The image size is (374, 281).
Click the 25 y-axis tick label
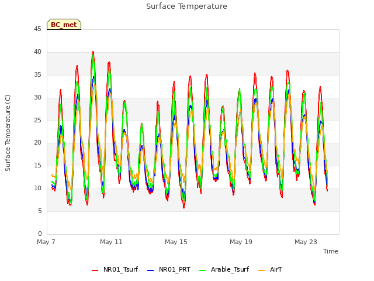(x=37, y=120)
